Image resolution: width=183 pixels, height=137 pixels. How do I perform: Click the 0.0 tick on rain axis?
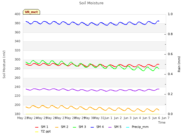point(170,114)
